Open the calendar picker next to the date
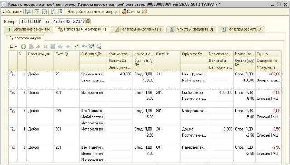Viewport: 290px width, 165px height. [88, 21]
